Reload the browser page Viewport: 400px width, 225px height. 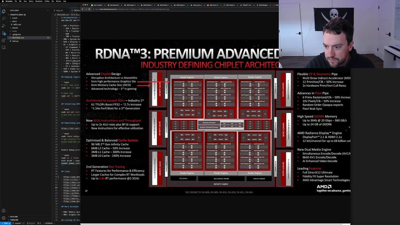89,9
